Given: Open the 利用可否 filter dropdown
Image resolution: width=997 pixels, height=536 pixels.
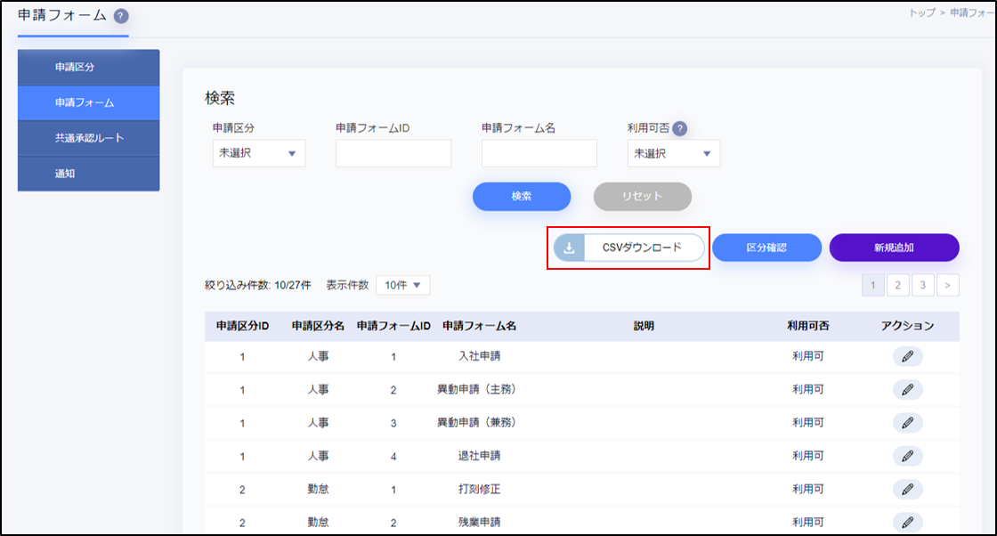Looking at the screenshot, I should click(673, 153).
